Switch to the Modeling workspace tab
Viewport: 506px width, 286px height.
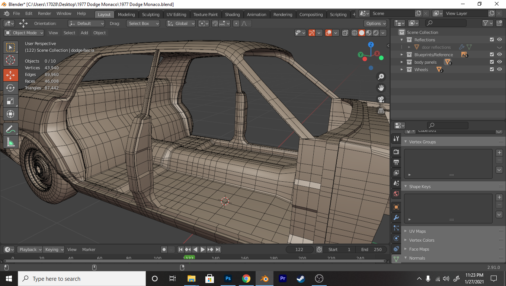tap(126, 15)
